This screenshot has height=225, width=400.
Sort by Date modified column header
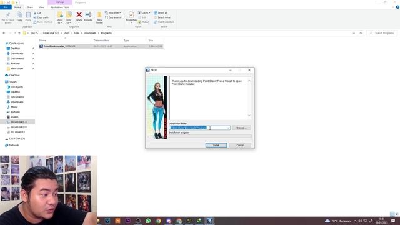(101, 40)
